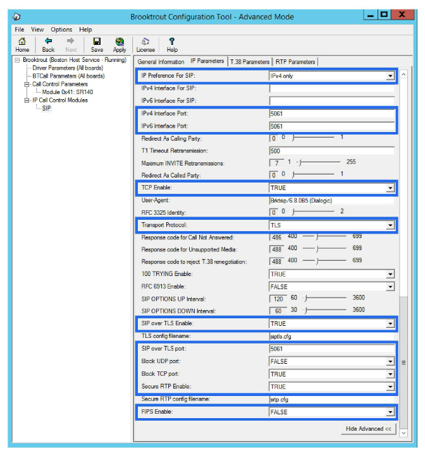Click the app icon in title bar
Screen dimensions: 425x456
(x=17, y=16)
